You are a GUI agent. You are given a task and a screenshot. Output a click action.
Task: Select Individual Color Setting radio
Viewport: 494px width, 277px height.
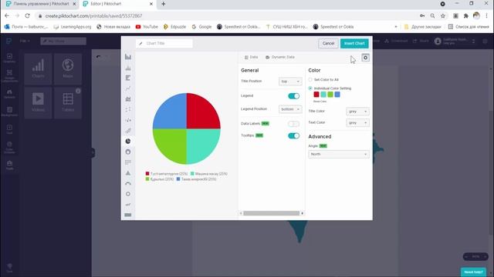click(x=310, y=88)
